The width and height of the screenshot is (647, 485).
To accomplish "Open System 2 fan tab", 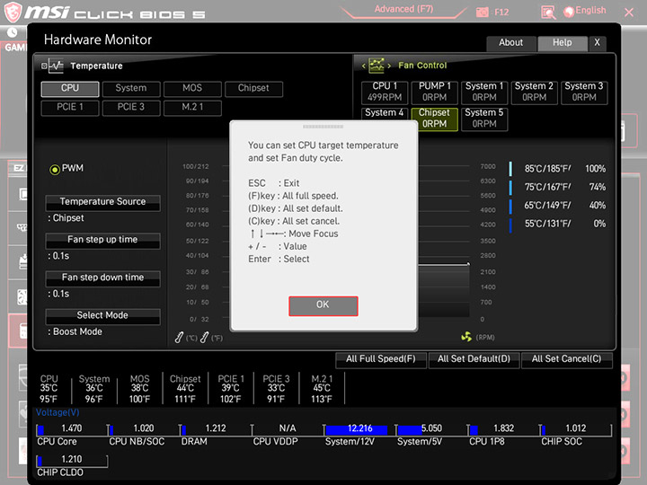I will pyautogui.click(x=535, y=92).
